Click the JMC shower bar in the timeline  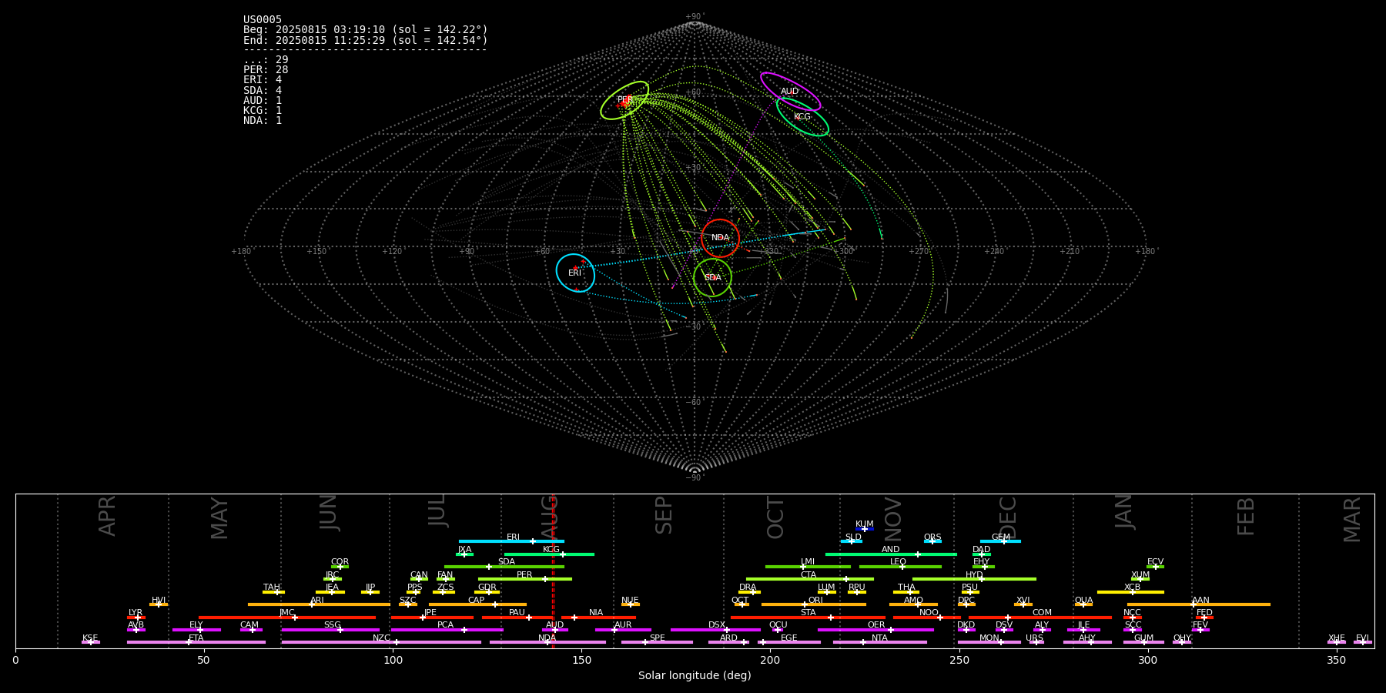click(287, 617)
